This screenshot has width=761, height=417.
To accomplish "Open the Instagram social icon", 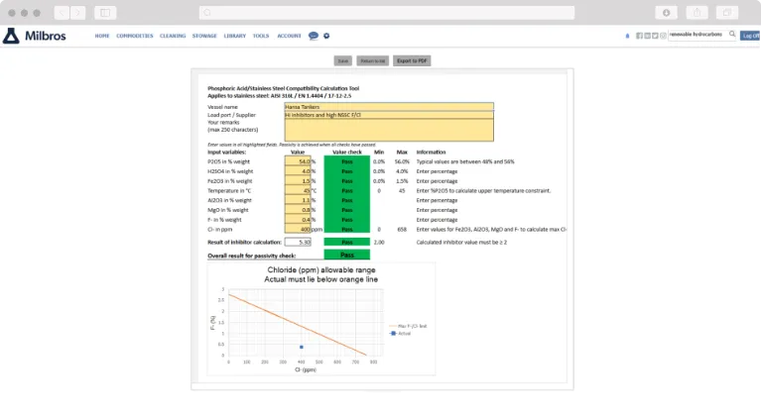I will pos(663,36).
